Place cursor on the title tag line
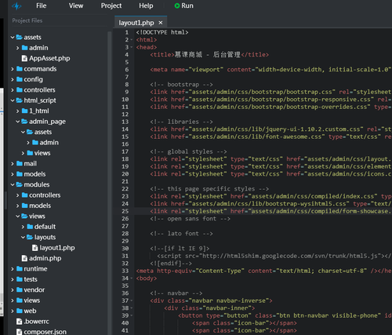Viewport: 392px width, 335px height. point(209,55)
